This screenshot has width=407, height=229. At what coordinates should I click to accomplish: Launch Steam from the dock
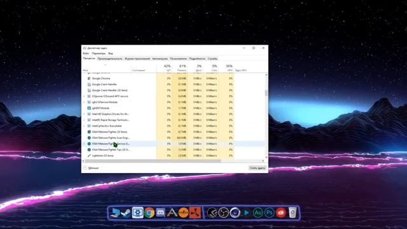(126, 213)
